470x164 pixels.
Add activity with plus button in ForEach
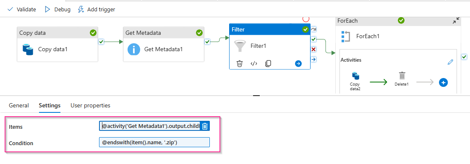click(x=443, y=83)
